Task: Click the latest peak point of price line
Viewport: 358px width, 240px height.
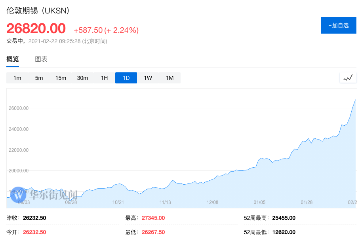Action: click(355, 100)
